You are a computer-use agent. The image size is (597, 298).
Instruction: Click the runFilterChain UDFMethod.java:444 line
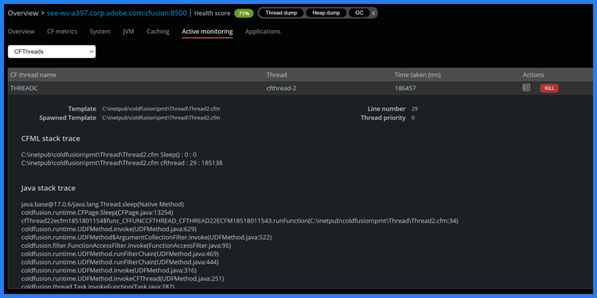tap(120, 262)
